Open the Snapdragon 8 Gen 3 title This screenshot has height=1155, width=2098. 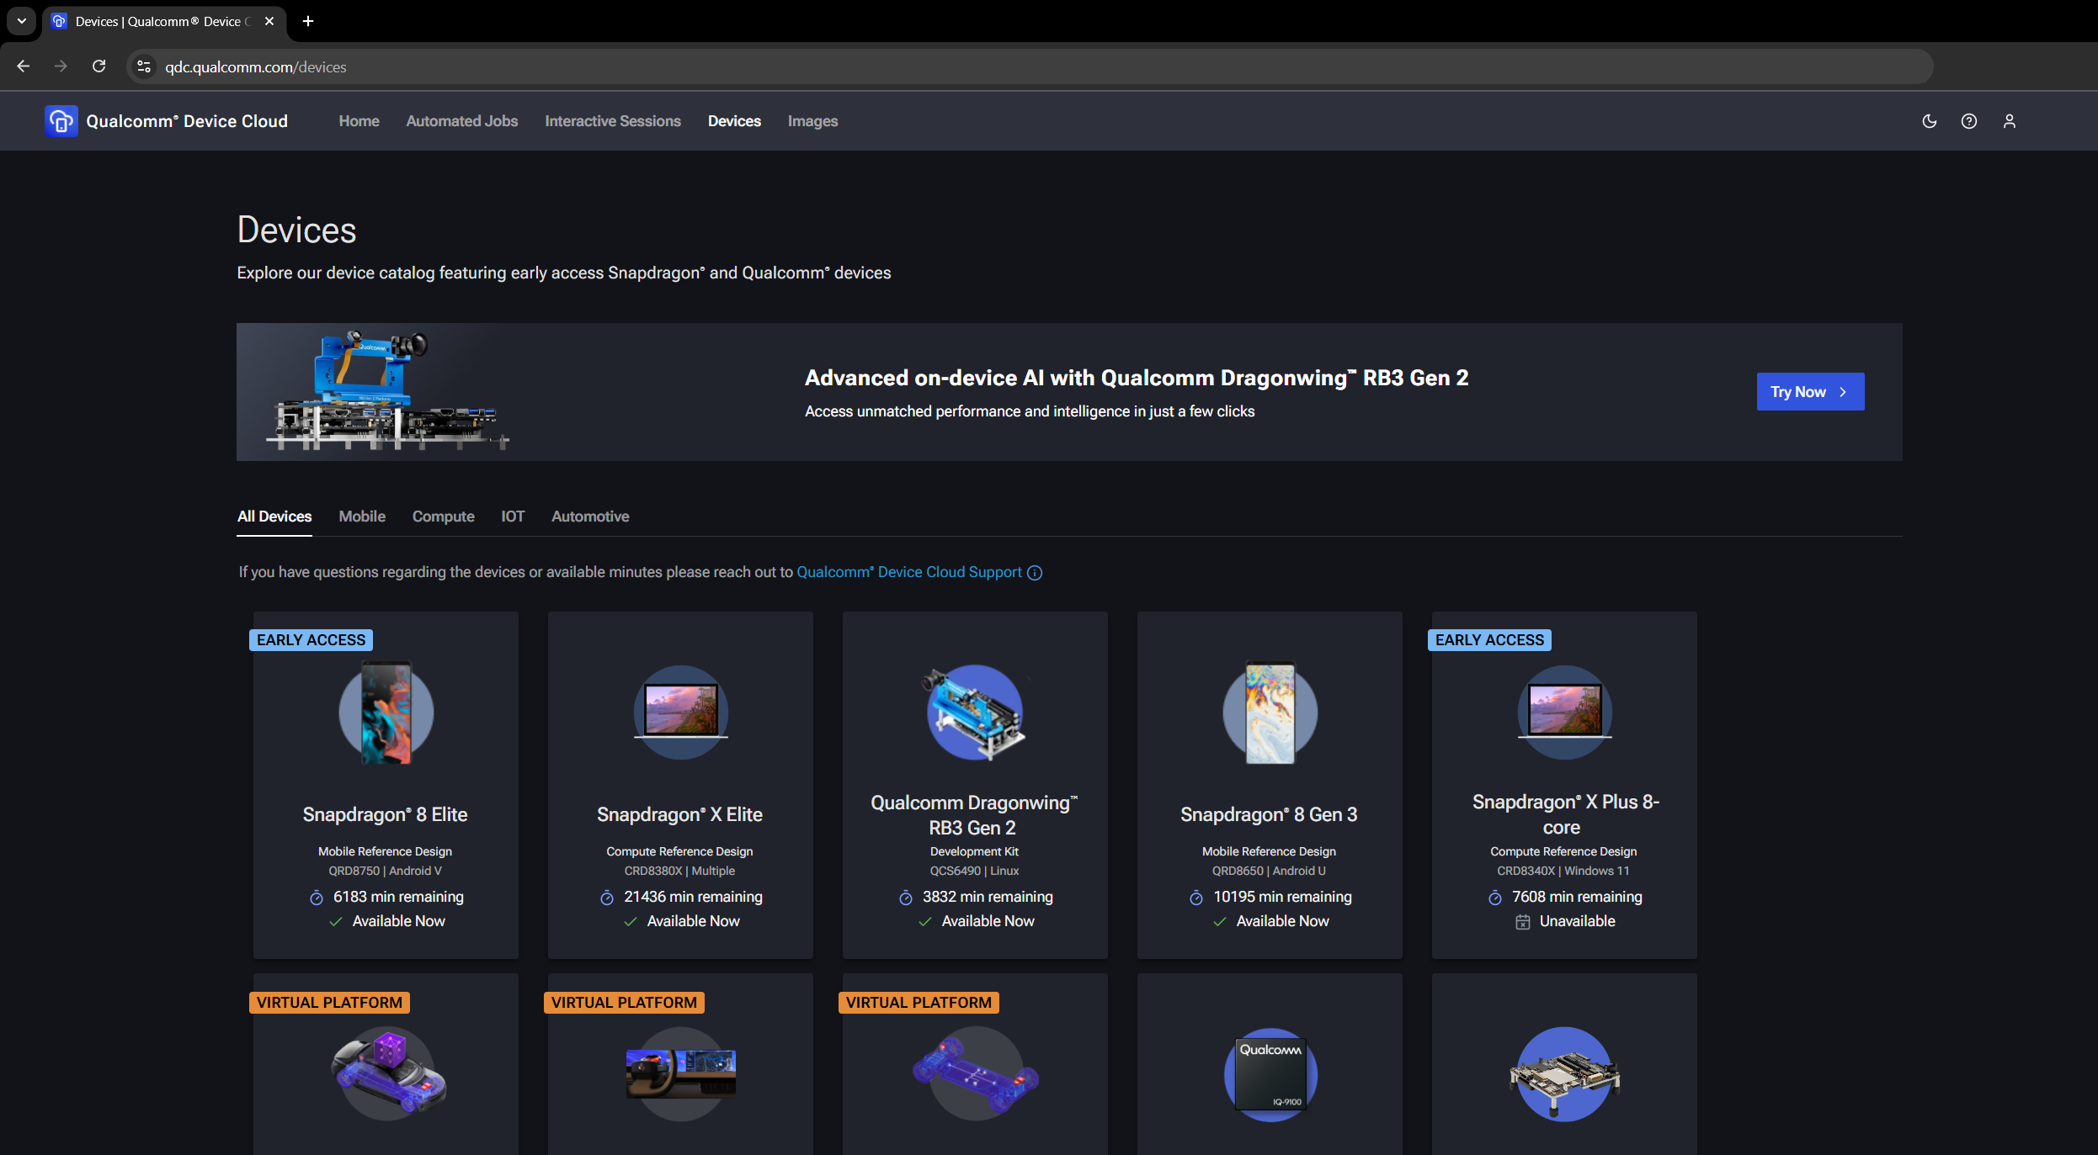pyautogui.click(x=1269, y=814)
